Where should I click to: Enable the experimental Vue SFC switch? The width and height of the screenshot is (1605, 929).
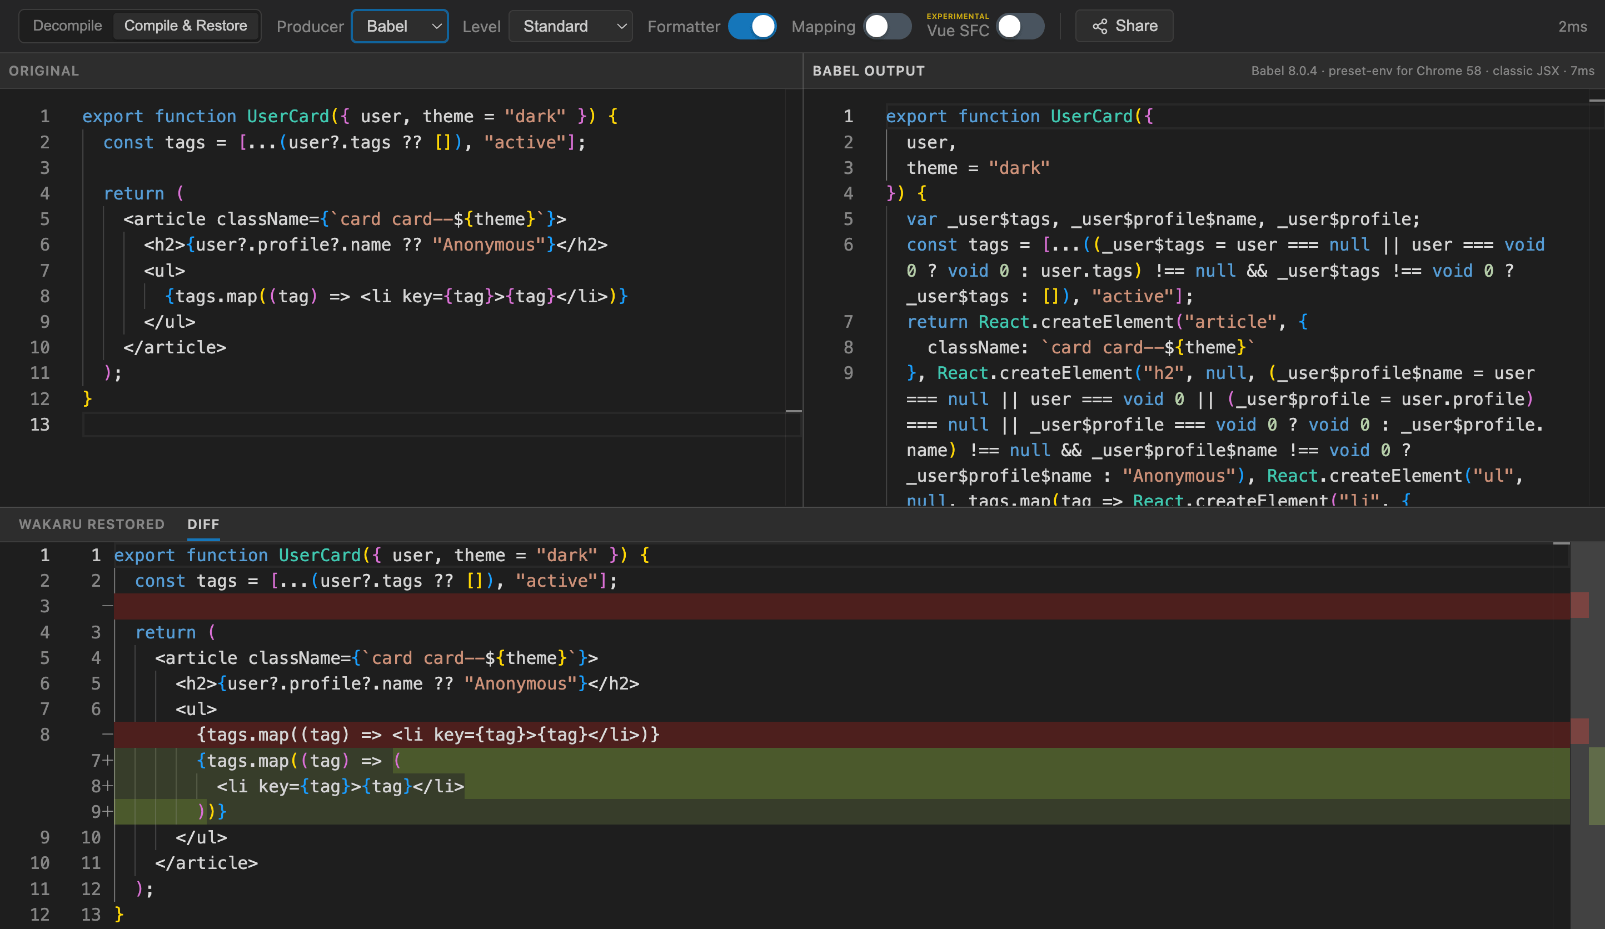click(1020, 26)
